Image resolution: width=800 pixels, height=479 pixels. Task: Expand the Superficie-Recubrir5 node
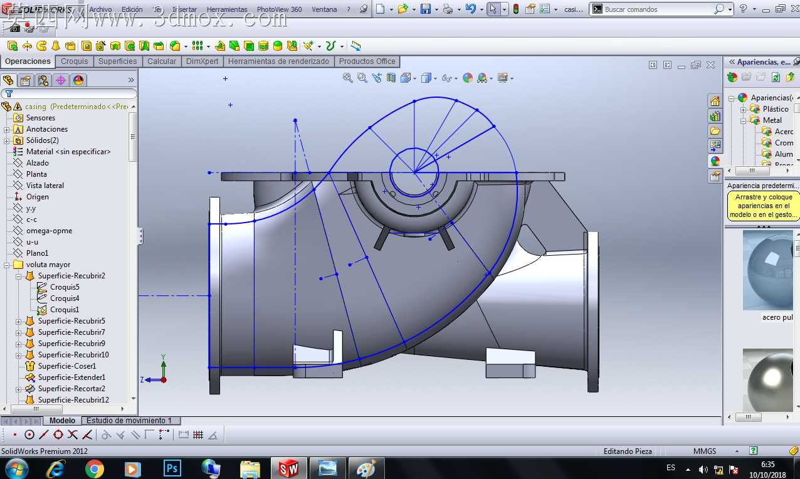[19, 321]
